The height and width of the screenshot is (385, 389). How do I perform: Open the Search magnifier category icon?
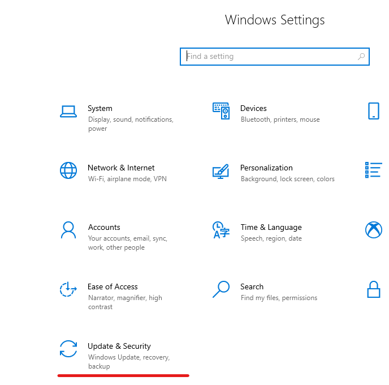point(221,289)
